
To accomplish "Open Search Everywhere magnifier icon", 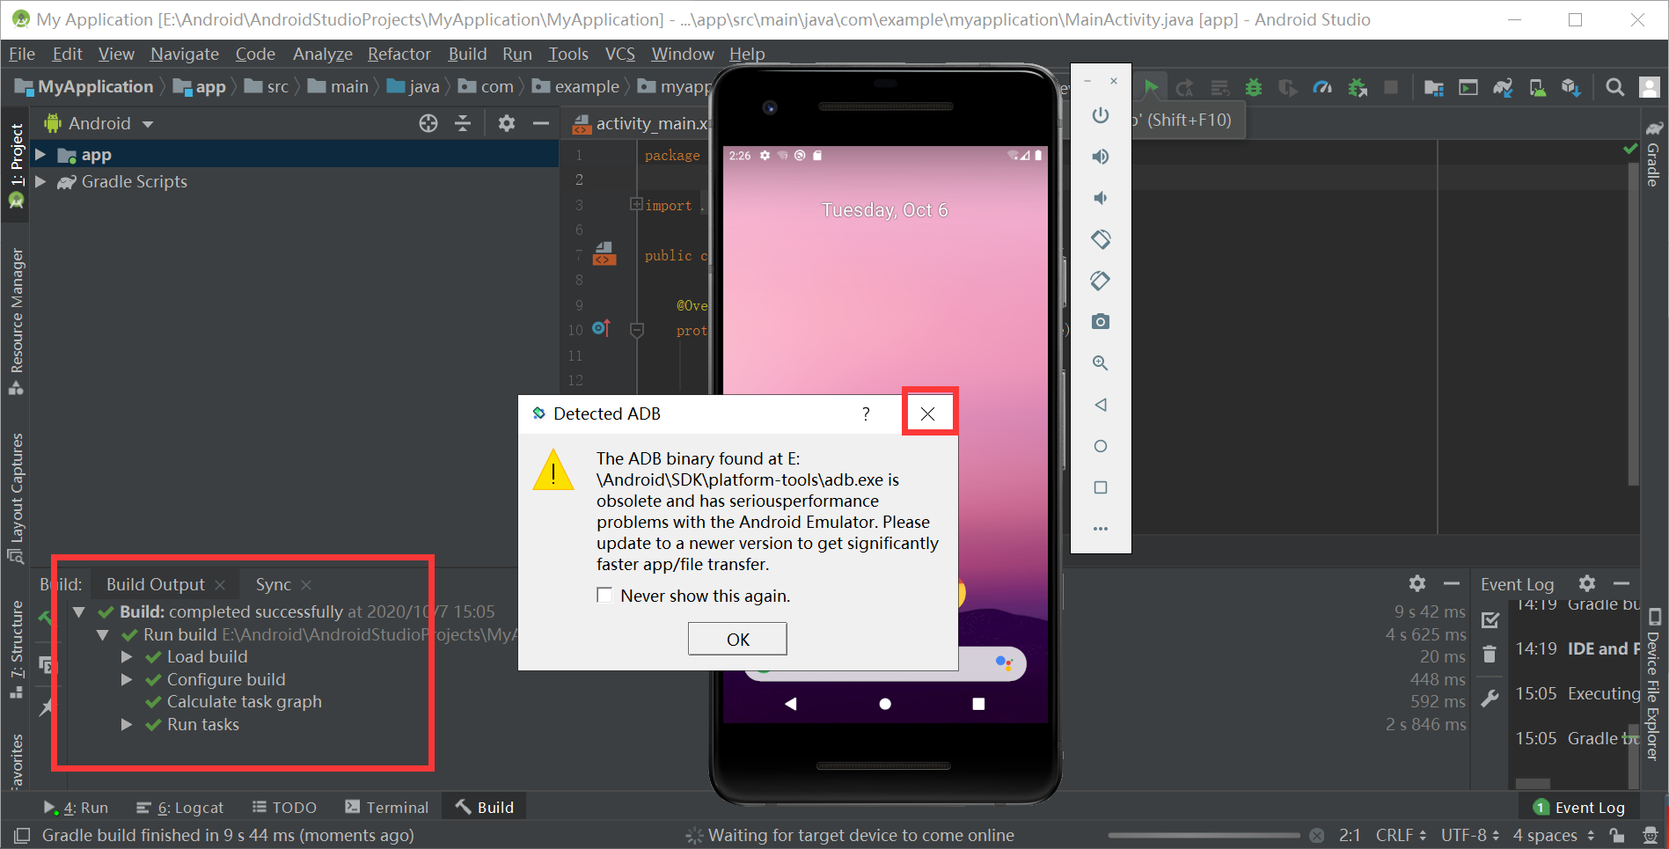I will 1615,87.
